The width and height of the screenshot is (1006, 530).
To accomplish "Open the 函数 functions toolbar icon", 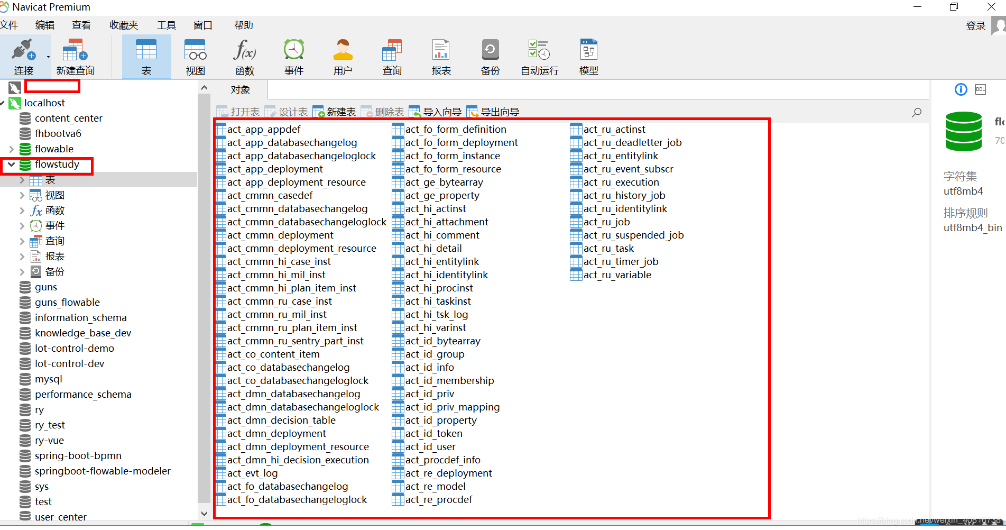I will click(245, 57).
